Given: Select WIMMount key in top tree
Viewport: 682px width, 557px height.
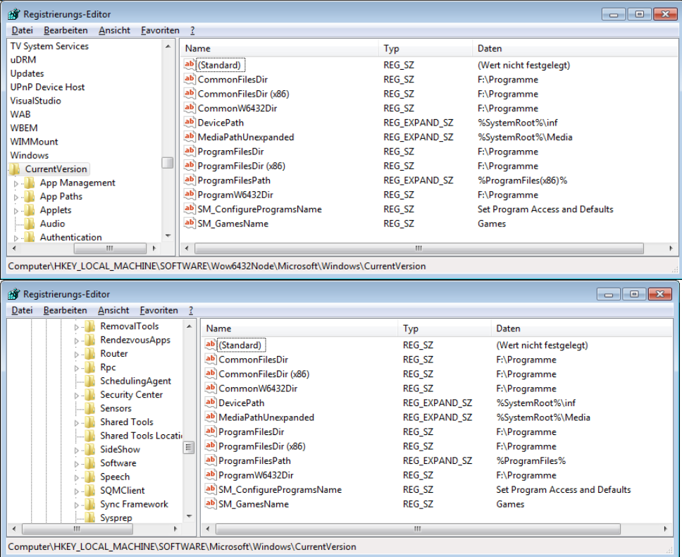Looking at the screenshot, I should (34, 142).
